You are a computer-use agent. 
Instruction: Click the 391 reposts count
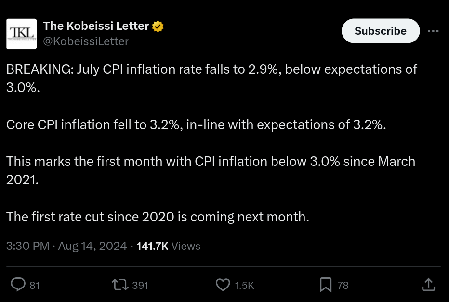(140, 286)
